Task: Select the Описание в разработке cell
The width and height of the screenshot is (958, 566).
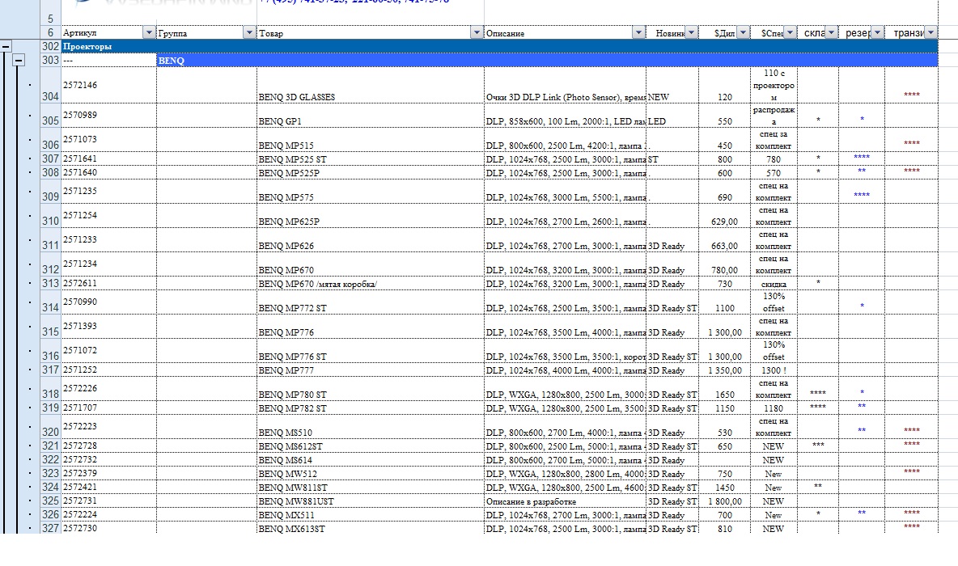Action: [x=565, y=501]
